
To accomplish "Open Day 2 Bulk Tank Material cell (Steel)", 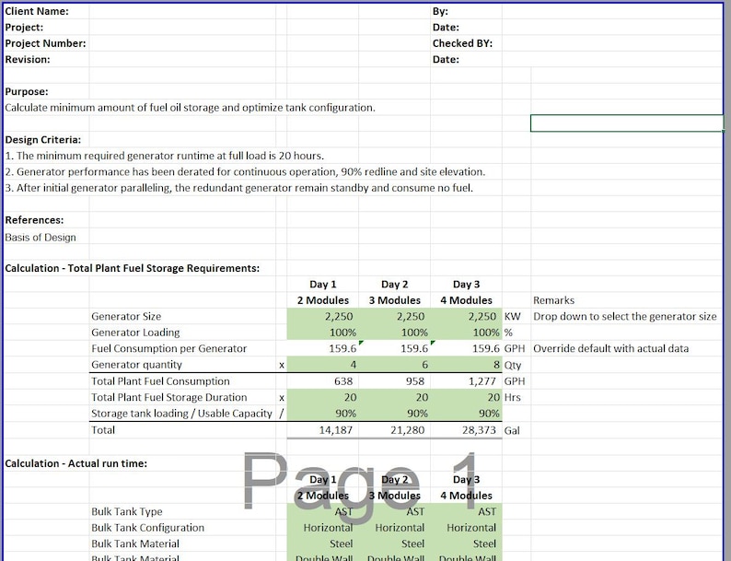I will coord(395,543).
